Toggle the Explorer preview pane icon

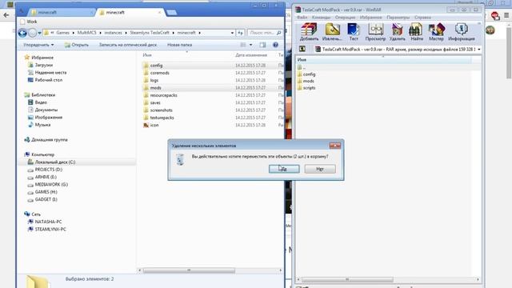point(262,45)
